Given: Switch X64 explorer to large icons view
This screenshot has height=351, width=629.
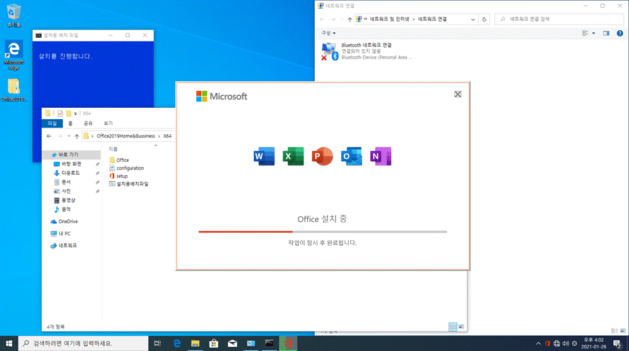Looking at the screenshot, I should point(461,327).
